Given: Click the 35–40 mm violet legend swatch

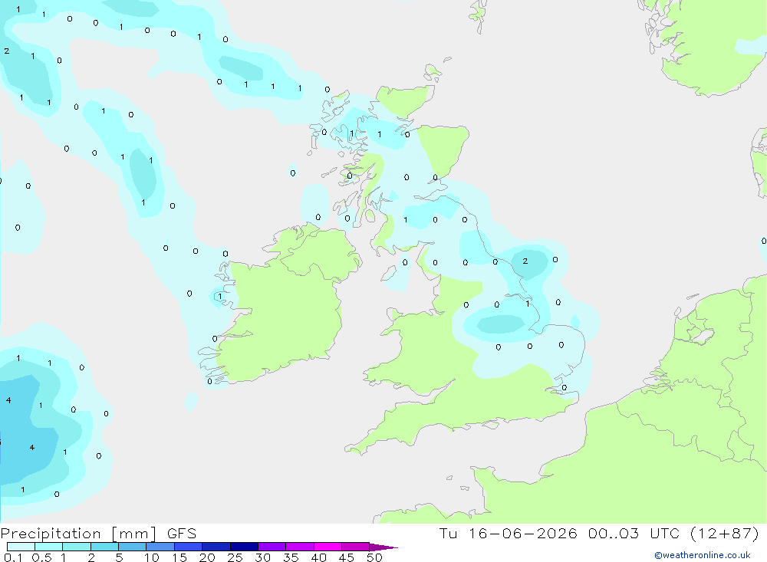Looking at the screenshot, I should (300, 547).
